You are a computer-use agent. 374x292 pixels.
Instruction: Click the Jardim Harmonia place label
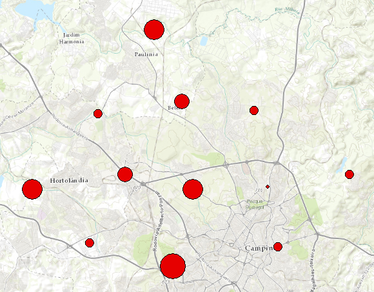(72, 38)
